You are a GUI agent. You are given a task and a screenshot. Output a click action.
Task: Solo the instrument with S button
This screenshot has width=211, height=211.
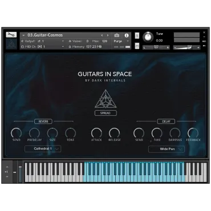coord(137,36)
